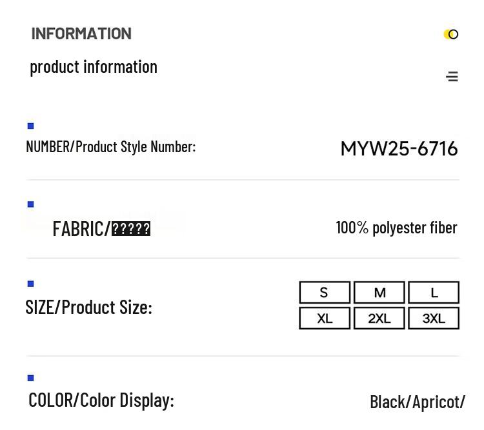Click the product information subtitle

tap(94, 66)
